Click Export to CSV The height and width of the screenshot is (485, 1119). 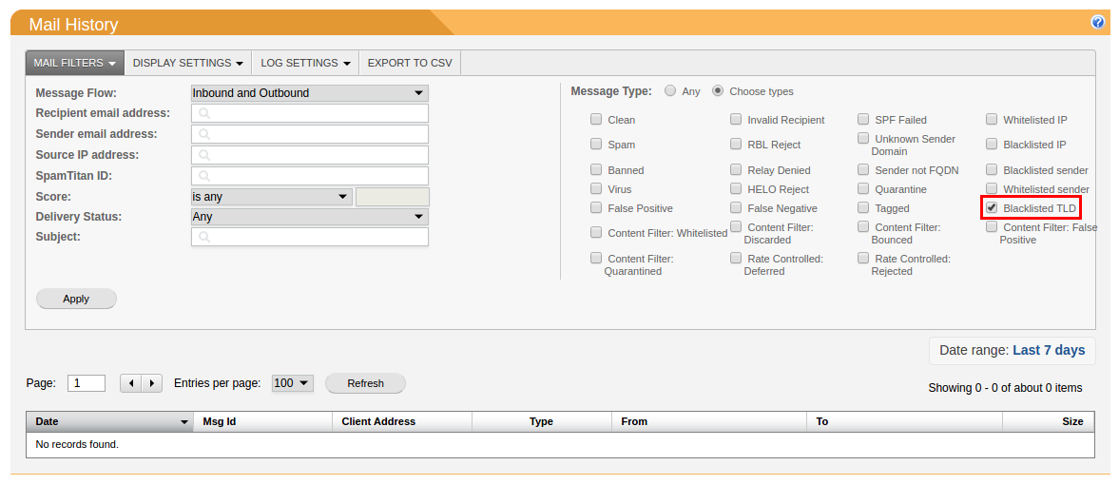(x=410, y=63)
